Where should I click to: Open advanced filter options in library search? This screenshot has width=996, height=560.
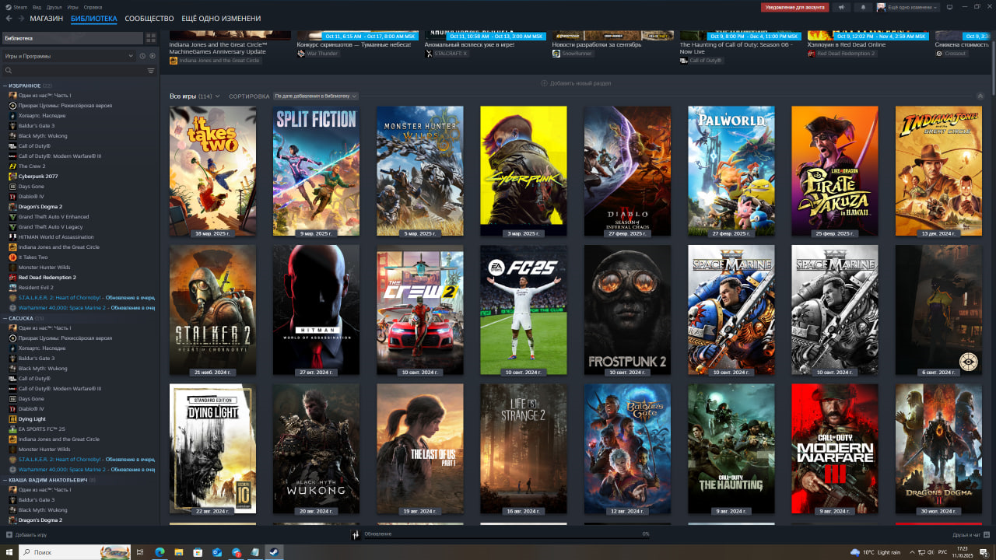coord(151,71)
